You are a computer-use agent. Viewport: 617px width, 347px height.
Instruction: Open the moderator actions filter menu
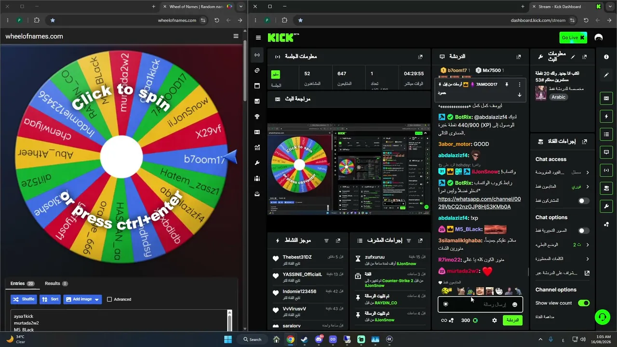pyautogui.click(x=409, y=240)
